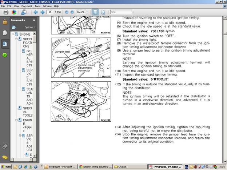Viewport: 227px width, 170px height.
Task: Open the Find options dropdown arrow
Action: [133, 12]
